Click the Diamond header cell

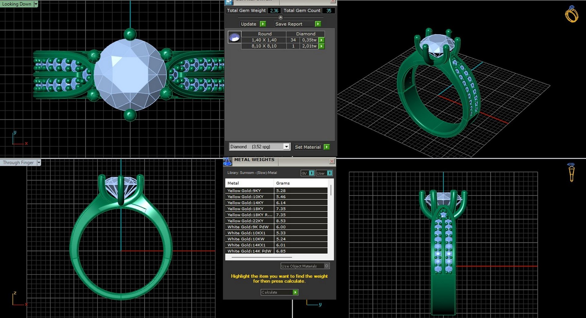coord(306,34)
